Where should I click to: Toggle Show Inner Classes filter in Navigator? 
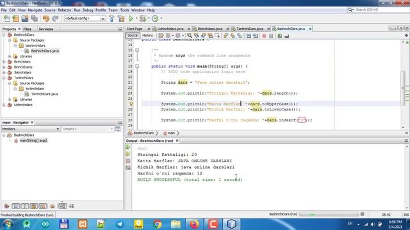[x=43, y=206]
